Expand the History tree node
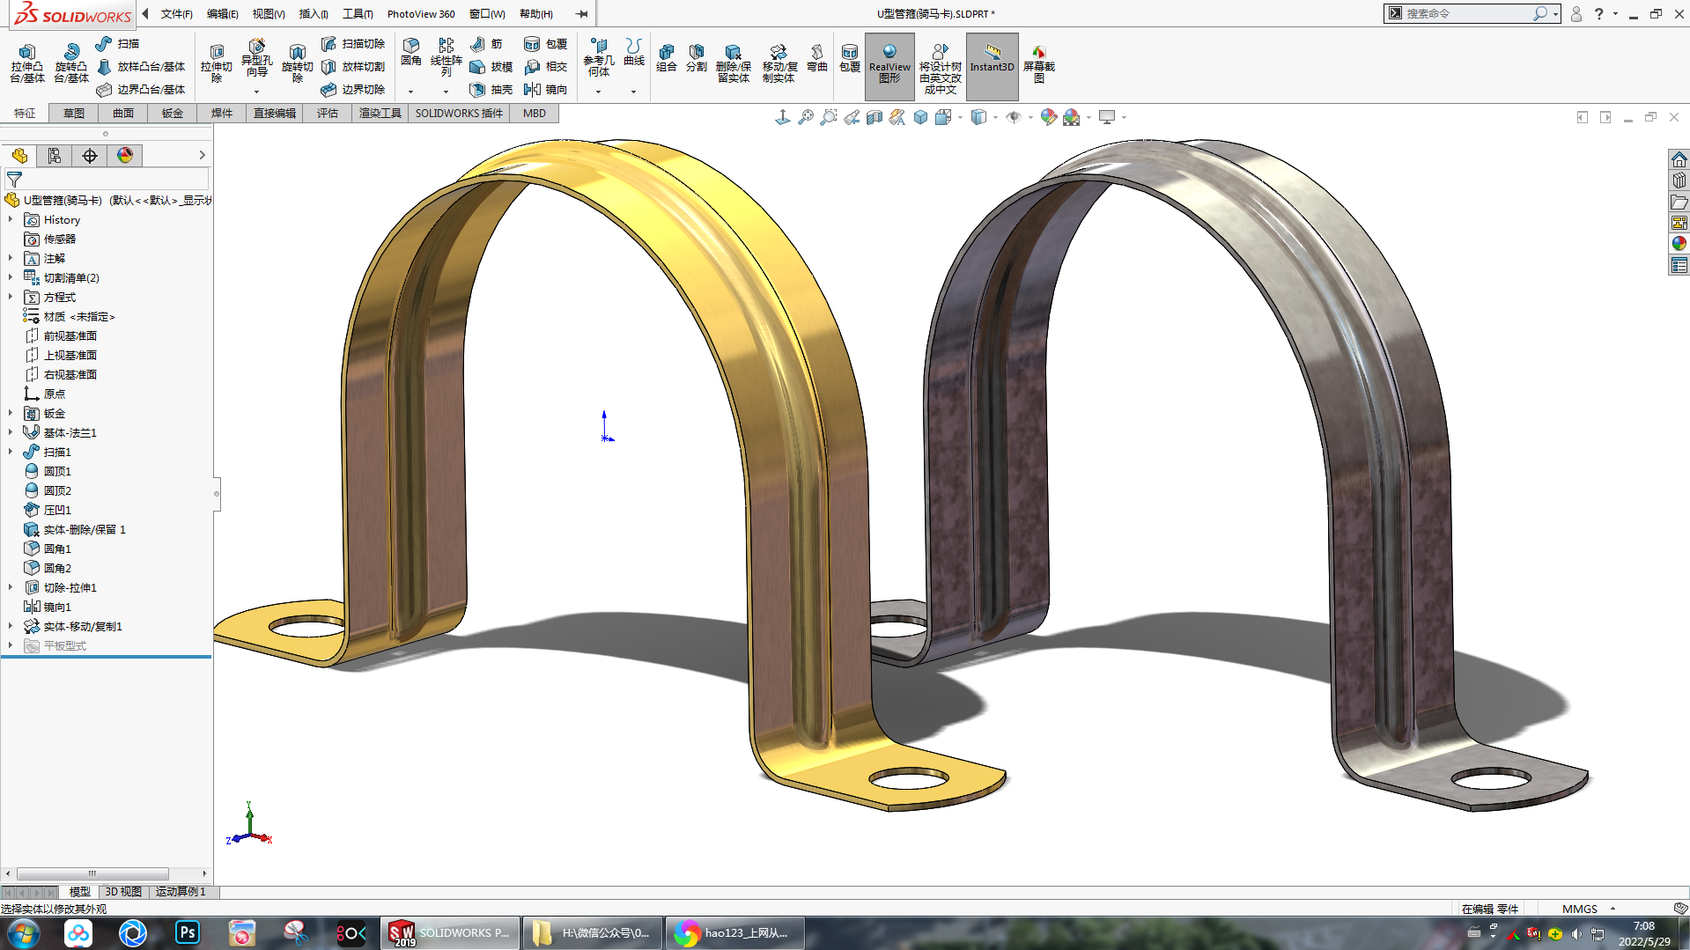Viewport: 1690px width, 950px height. pyautogui.click(x=11, y=219)
